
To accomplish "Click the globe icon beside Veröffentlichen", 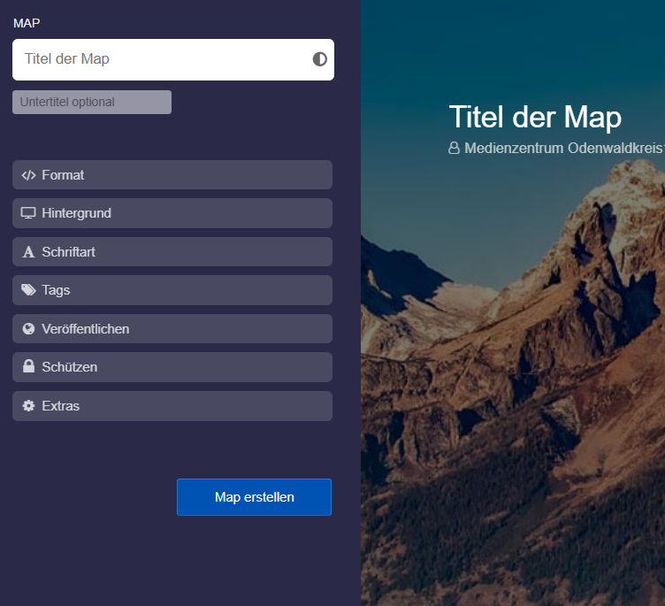I will pos(28,329).
